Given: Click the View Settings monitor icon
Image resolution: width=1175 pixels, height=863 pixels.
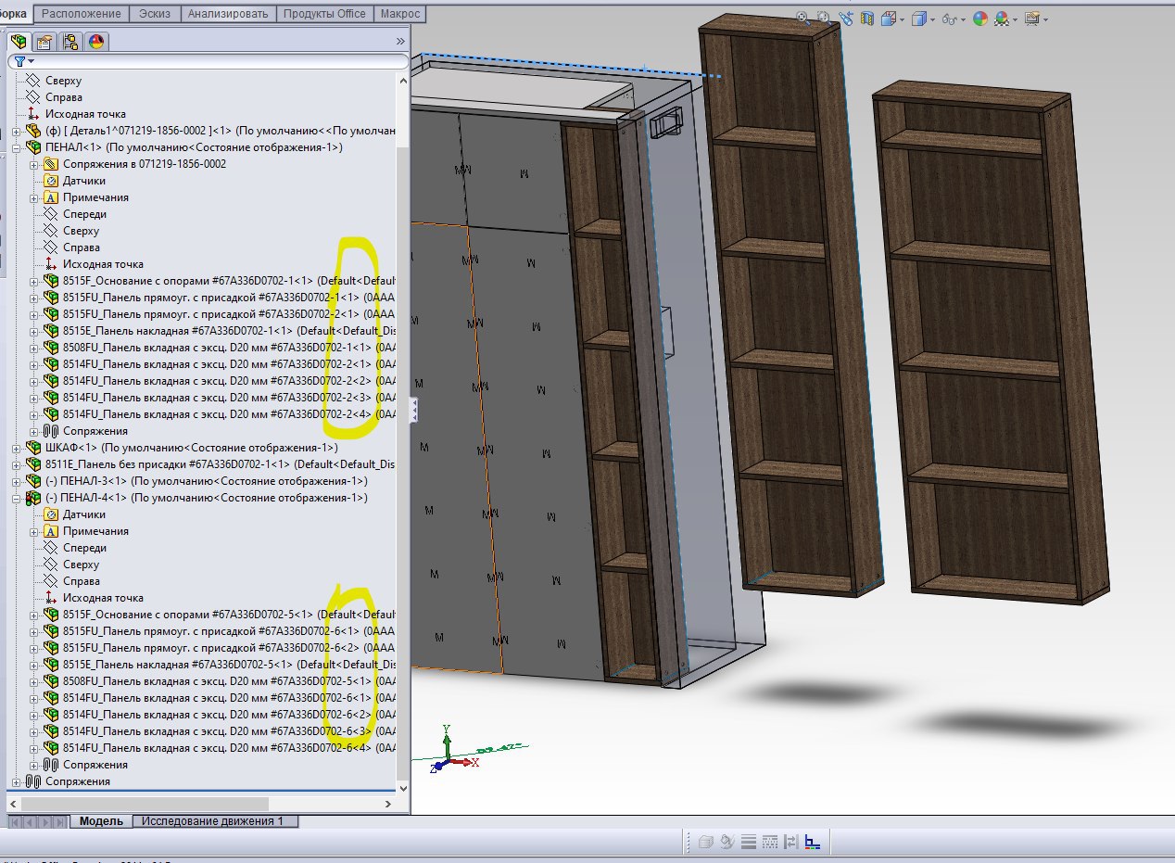Looking at the screenshot, I should pyautogui.click(x=1032, y=18).
